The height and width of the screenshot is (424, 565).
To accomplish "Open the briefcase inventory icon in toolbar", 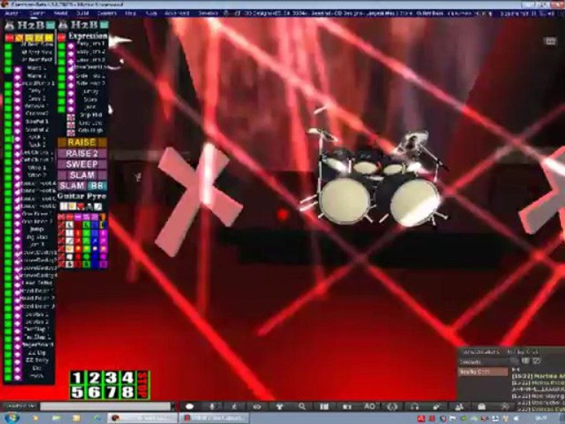I will (x=482, y=407).
